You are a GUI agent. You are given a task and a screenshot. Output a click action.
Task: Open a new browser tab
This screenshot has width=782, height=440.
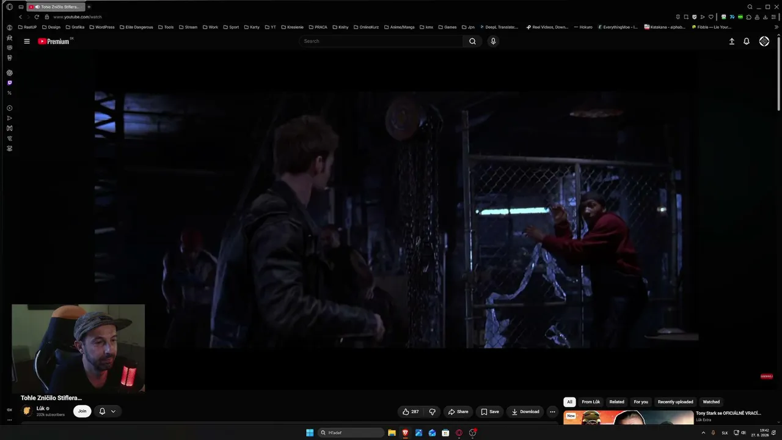[x=89, y=7]
